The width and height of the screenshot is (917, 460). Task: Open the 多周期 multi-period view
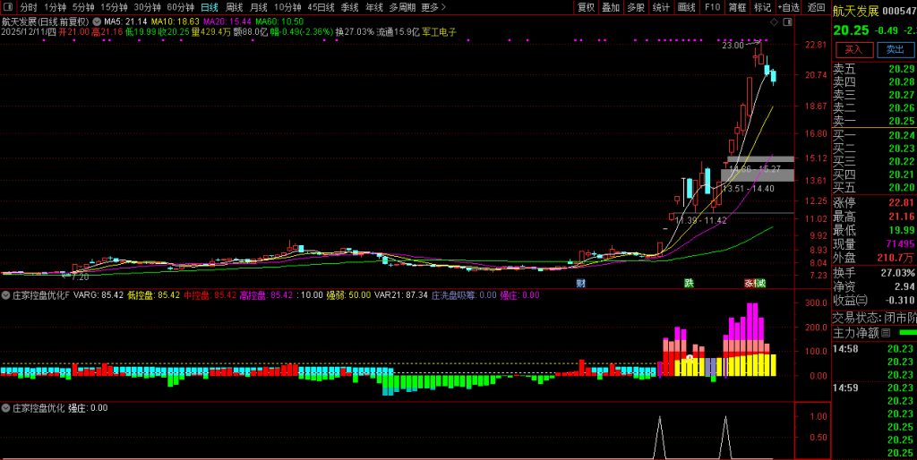(402, 7)
